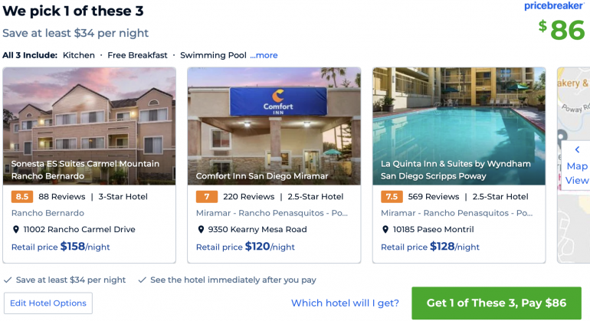
Task: Click the 7.5 rating badge for La Quinta
Action: click(x=391, y=197)
